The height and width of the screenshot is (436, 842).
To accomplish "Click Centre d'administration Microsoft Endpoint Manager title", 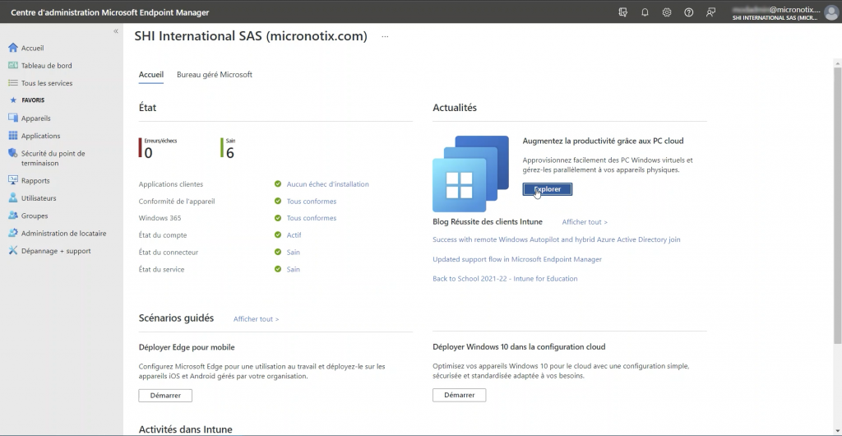I will 110,12.
